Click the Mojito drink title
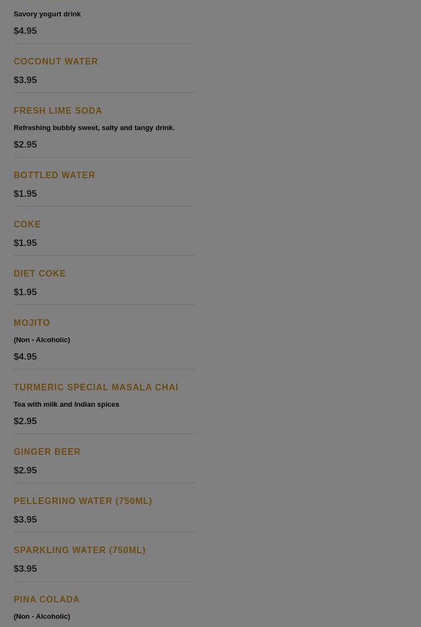Screen dimensions: 421x627 32,323
